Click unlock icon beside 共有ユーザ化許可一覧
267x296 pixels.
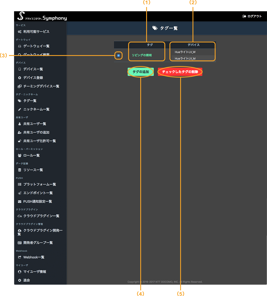click(x=19, y=141)
